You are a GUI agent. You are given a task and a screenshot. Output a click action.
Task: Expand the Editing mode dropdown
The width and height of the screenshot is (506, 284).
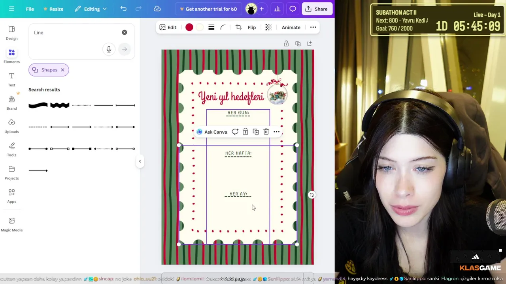coord(90,9)
